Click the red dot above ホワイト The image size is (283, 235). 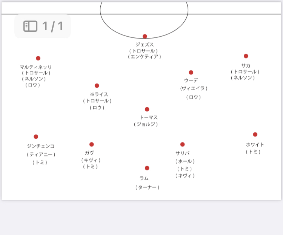255,135
